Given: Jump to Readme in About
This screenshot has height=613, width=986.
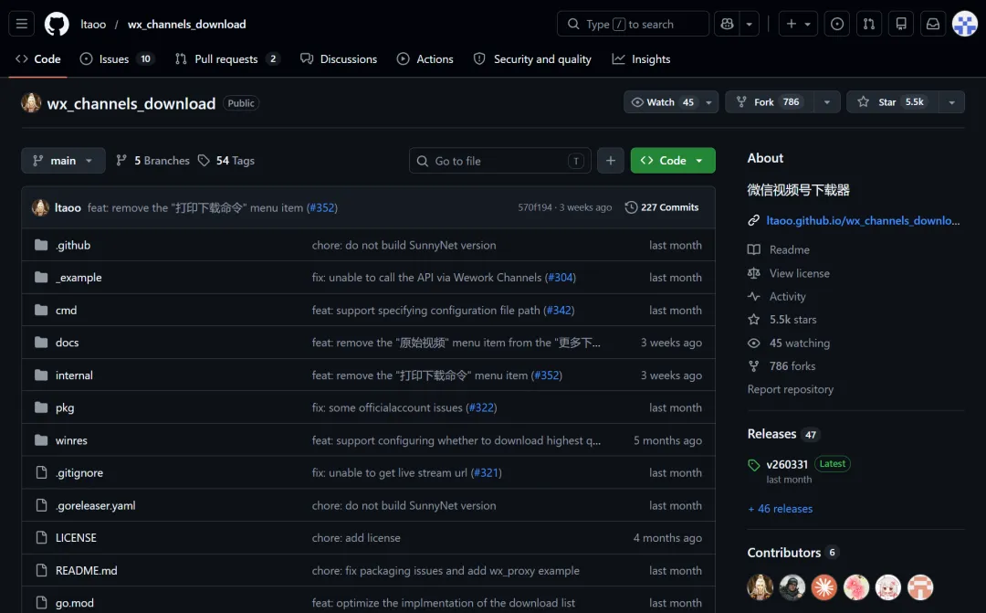Looking at the screenshot, I should click(x=789, y=249).
